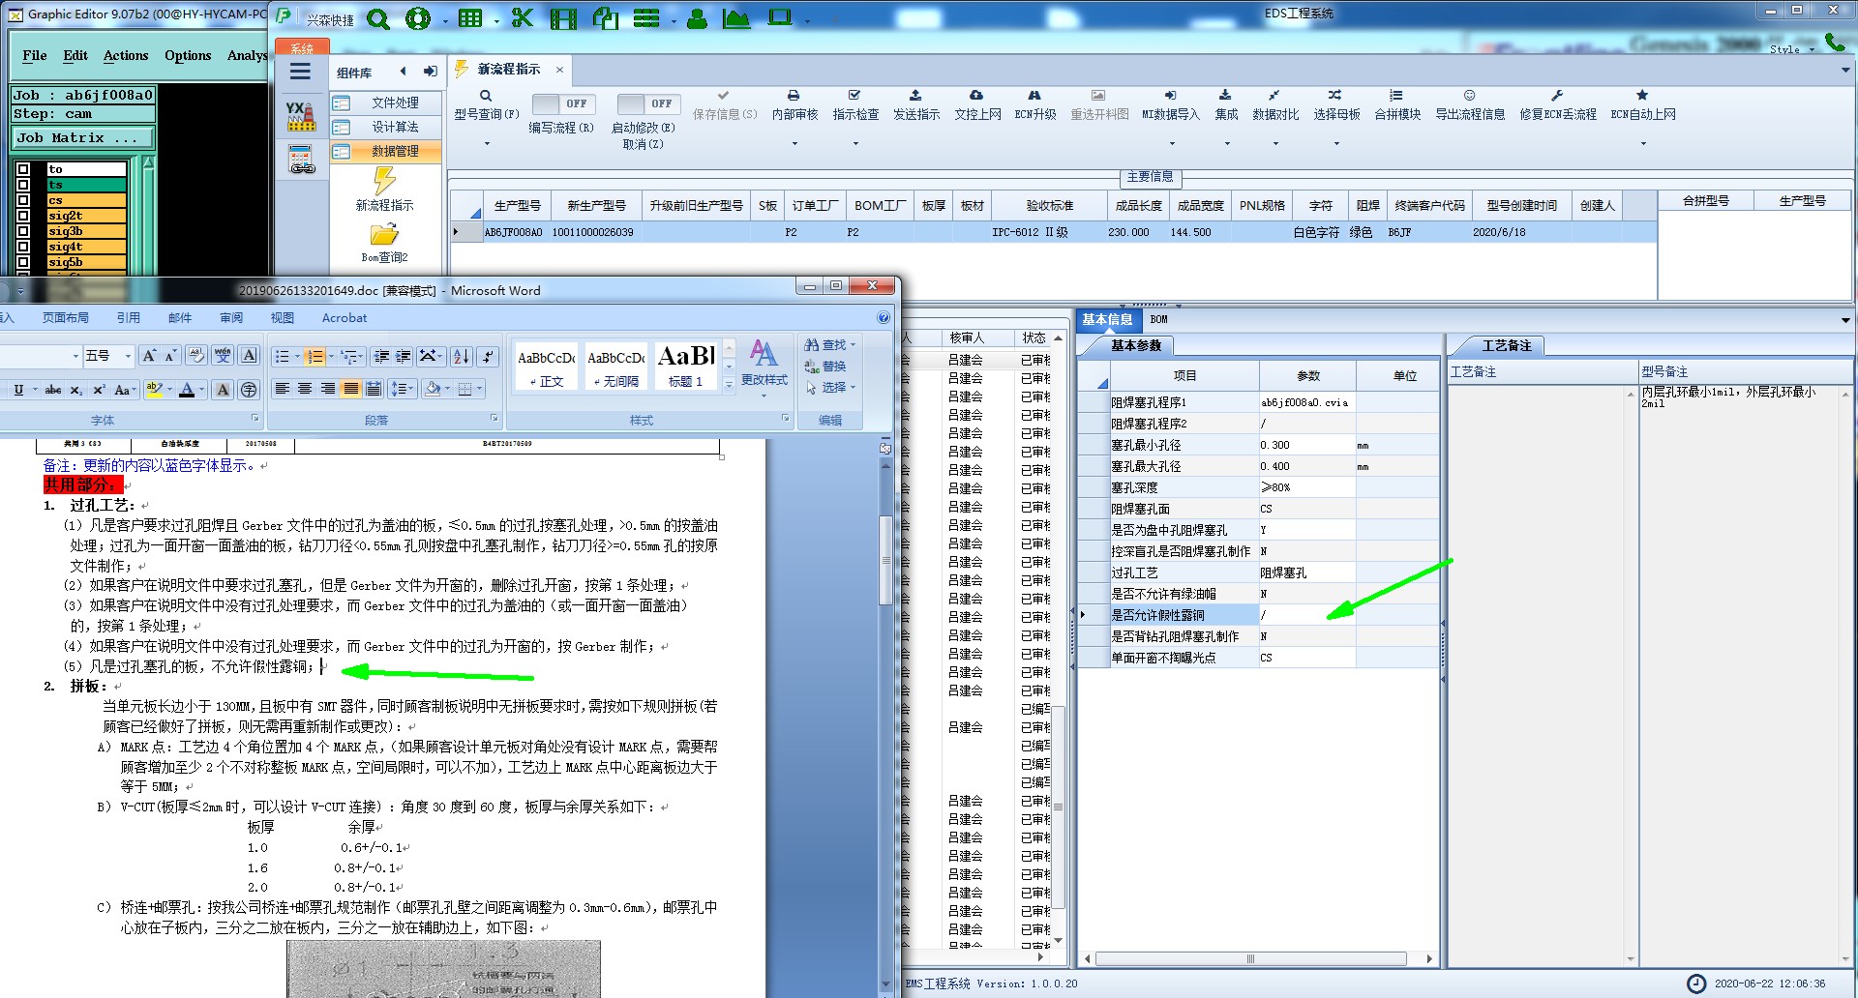Click Word font color A swatch
The width and height of the screenshot is (1858, 998).
(188, 390)
